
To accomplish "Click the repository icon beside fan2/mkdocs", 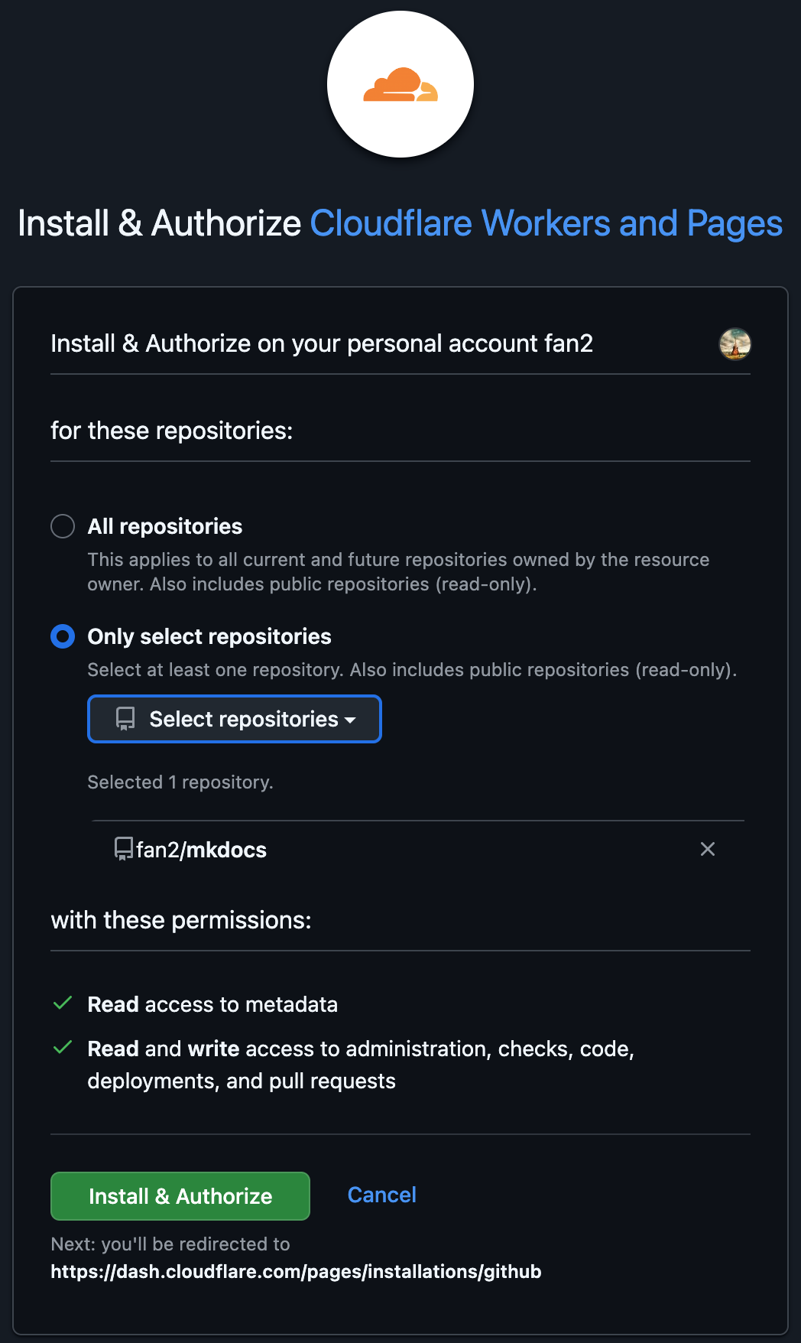I will tap(122, 849).
